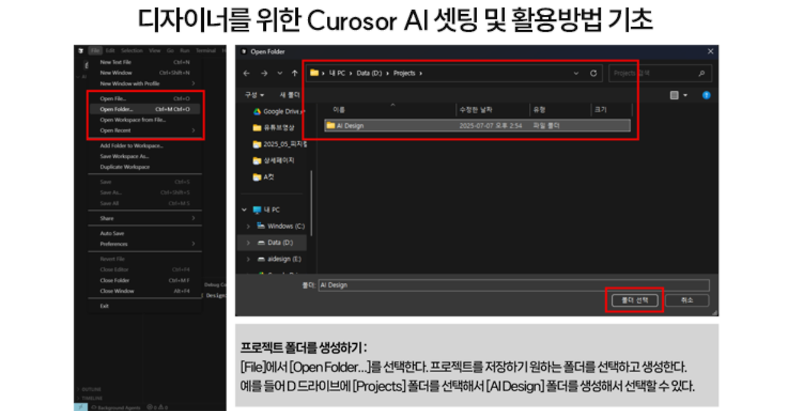The image size is (788, 411).
Task: Click Projects in the address breadcrumb
Action: pyautogui.click(x=404, y=73)
